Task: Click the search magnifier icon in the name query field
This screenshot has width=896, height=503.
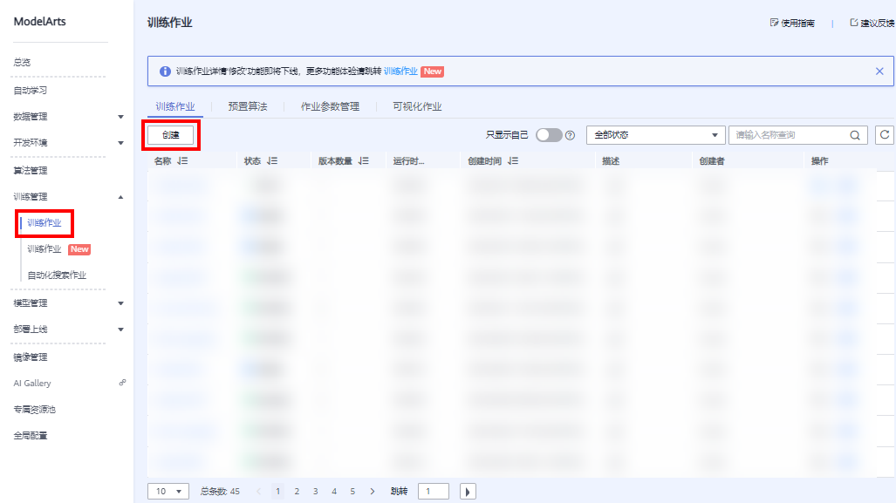Action: [x=855, y=135]
